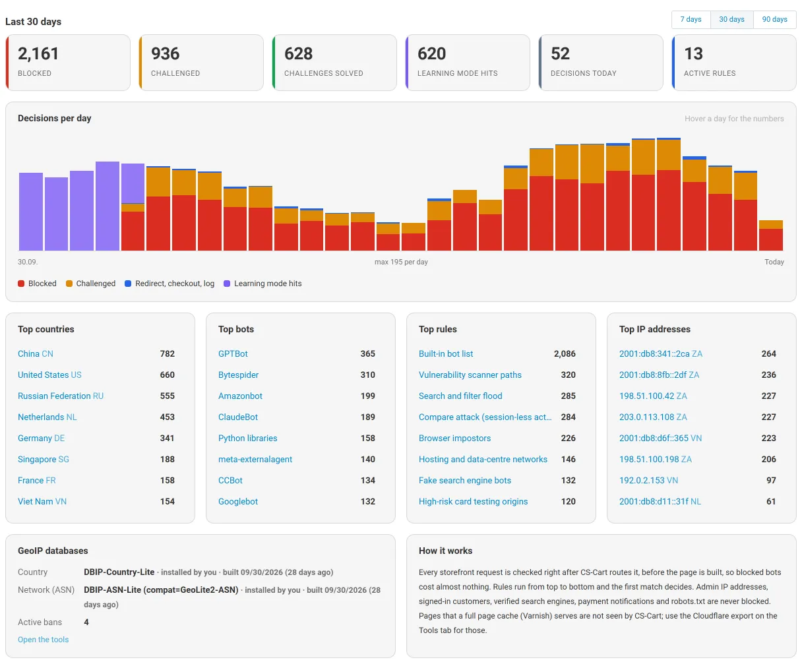Open IP address 192.0.2.153 VN
Screen dimensions: 802x666
point(648,481)
